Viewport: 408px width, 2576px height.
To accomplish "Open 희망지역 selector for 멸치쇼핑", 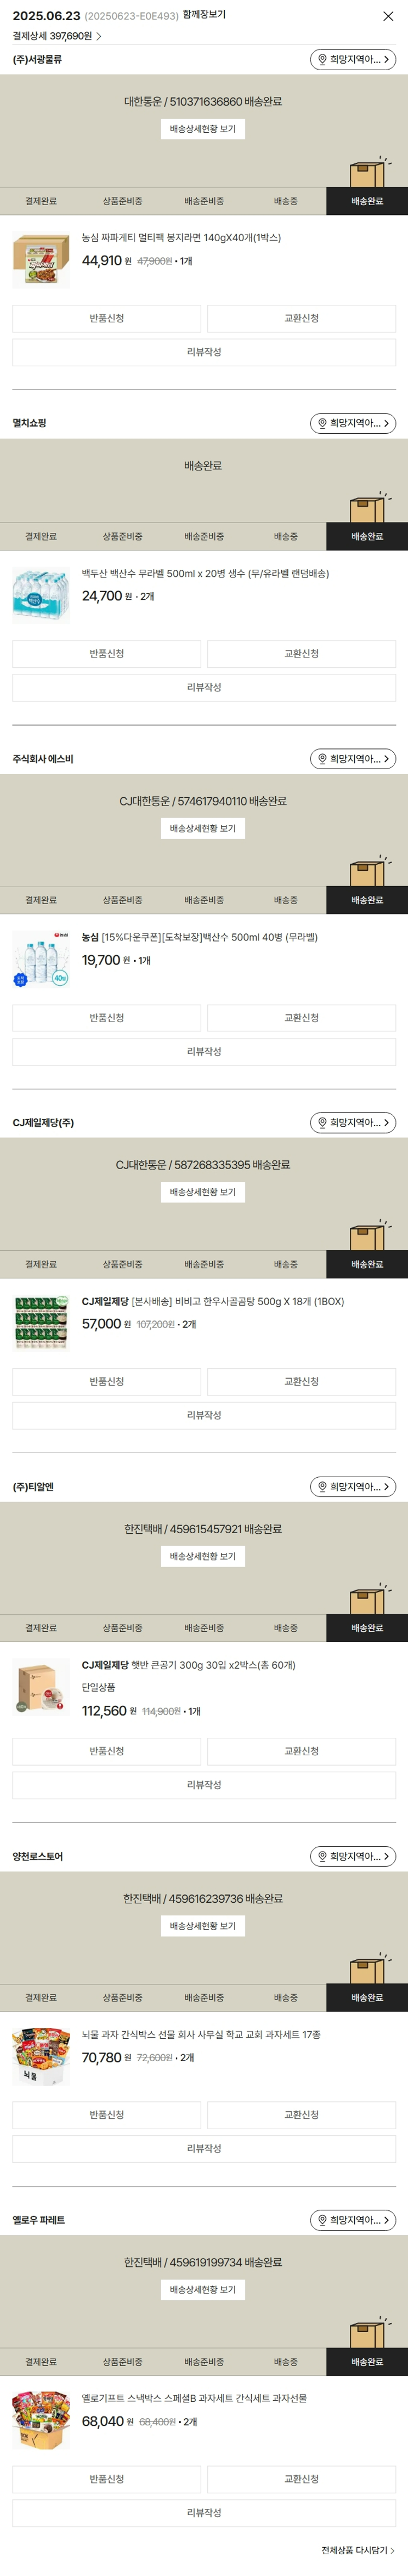I will click(x=353, y=424).
